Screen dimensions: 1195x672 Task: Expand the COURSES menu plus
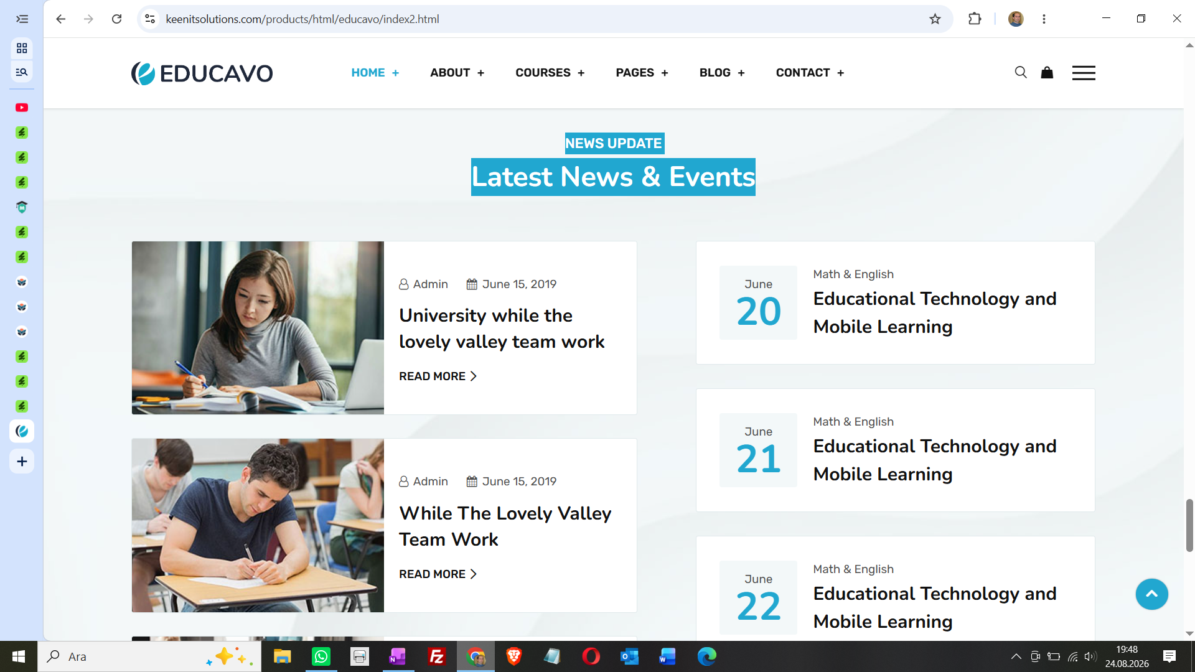click(581, 73)
